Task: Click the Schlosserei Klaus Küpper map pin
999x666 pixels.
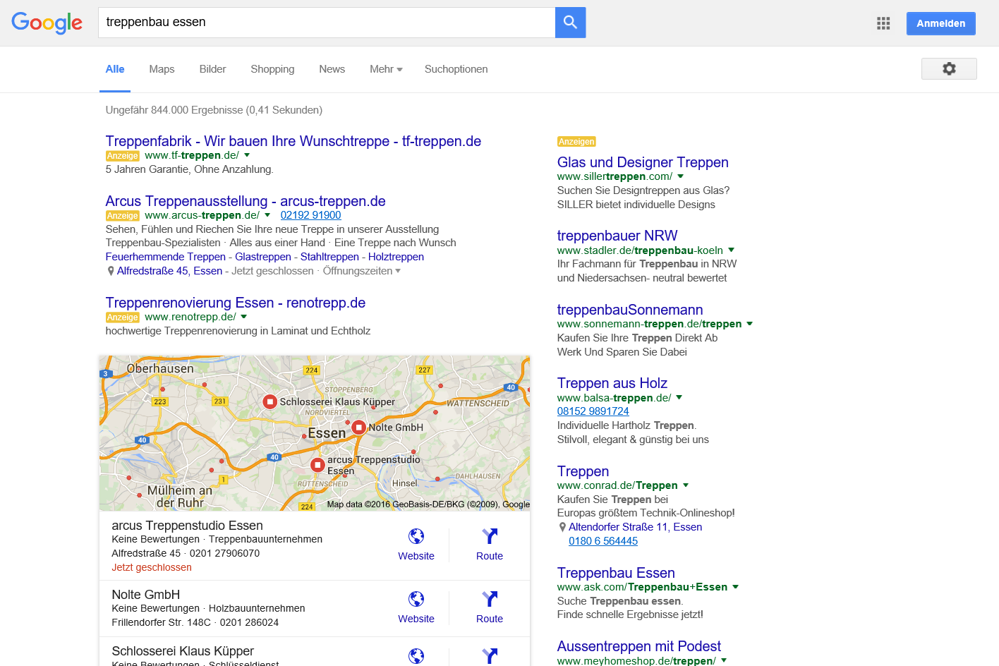Action: coord(270,401)
